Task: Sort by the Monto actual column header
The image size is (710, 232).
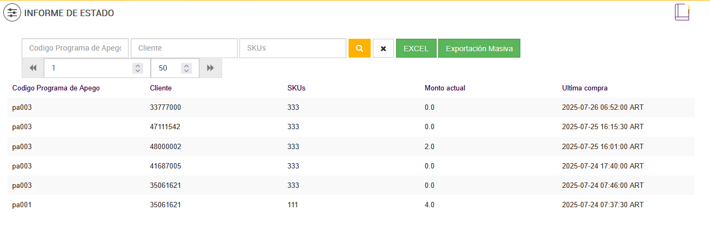Action: click(x=445, y=88)
